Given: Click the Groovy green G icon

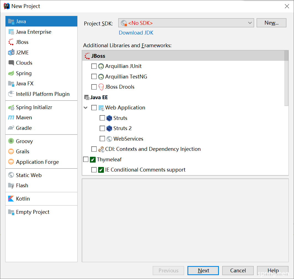Looking at the screenshot, I should tap(11, 141).
